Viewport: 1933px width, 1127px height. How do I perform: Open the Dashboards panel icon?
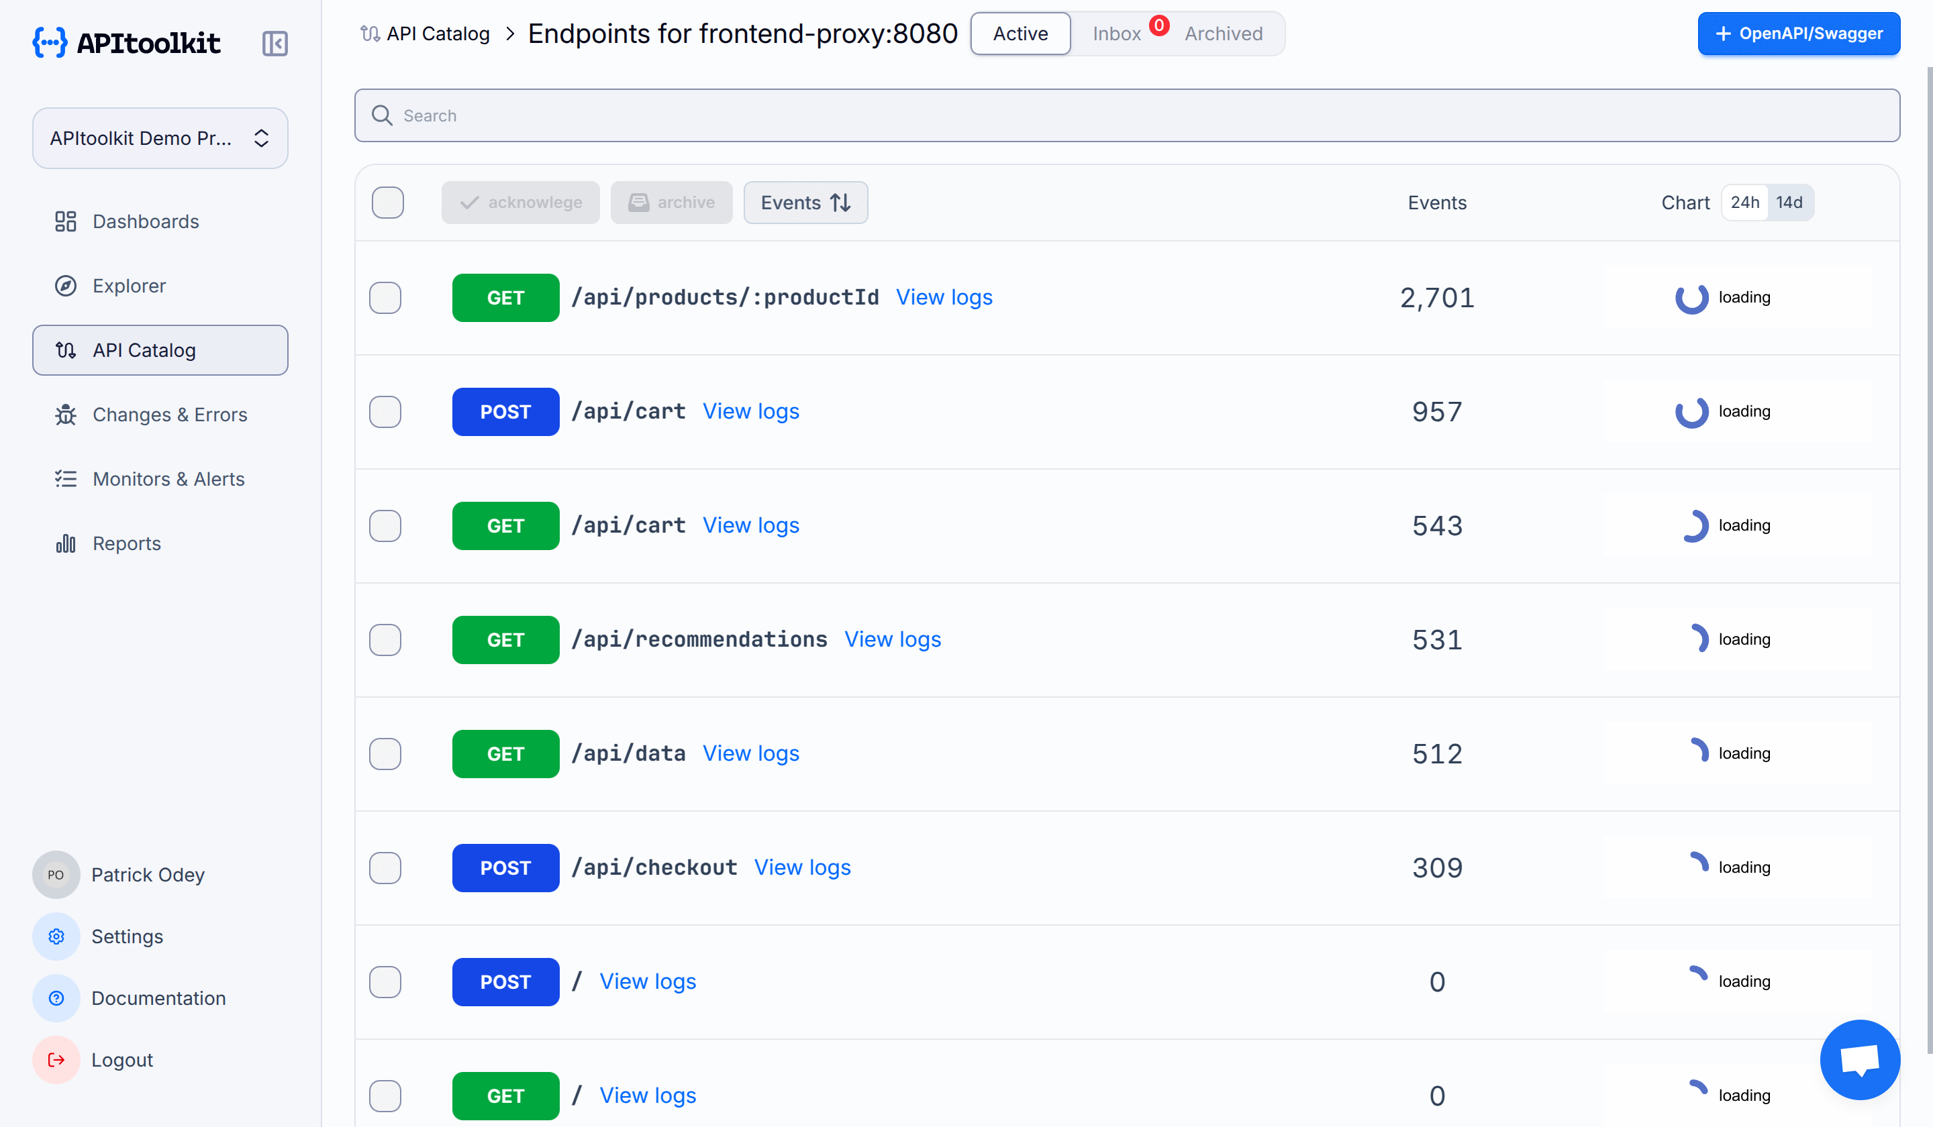66,221
